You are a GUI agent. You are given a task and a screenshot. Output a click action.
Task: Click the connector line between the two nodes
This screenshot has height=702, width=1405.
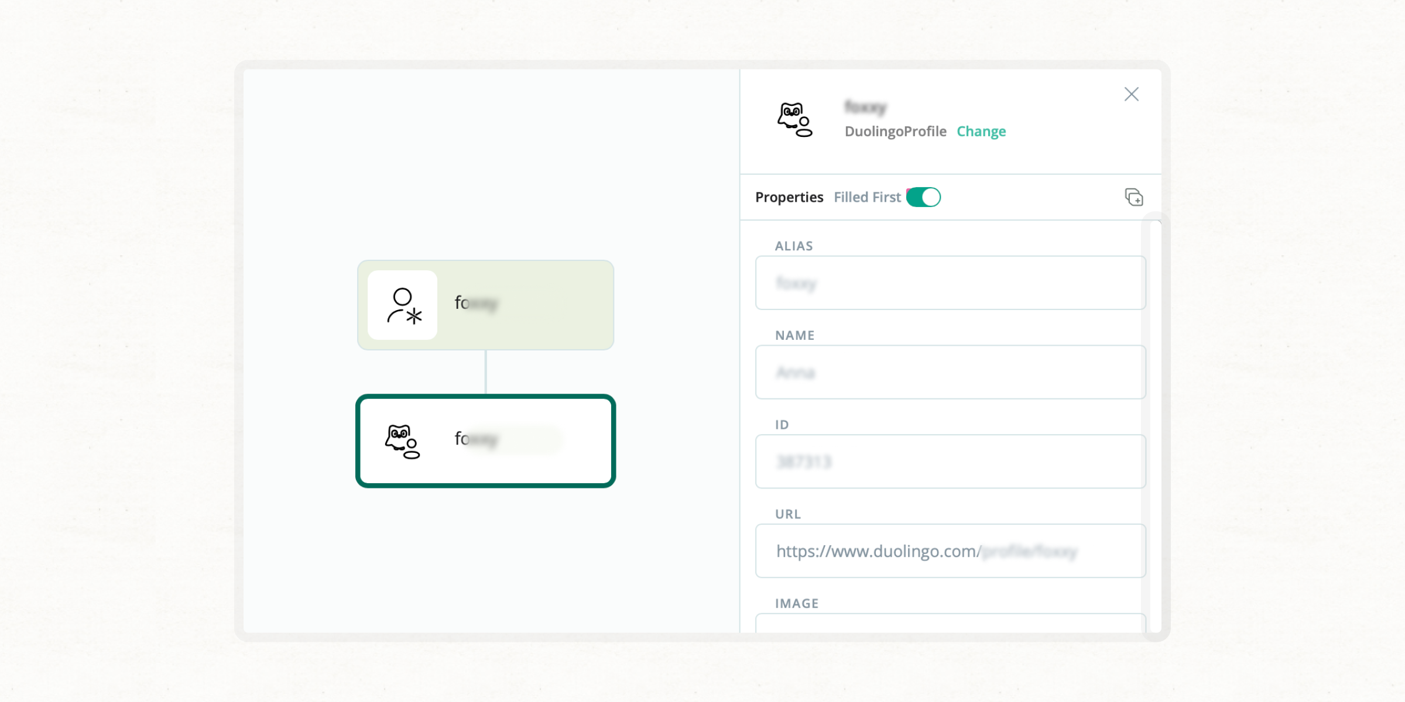[485, 372]
